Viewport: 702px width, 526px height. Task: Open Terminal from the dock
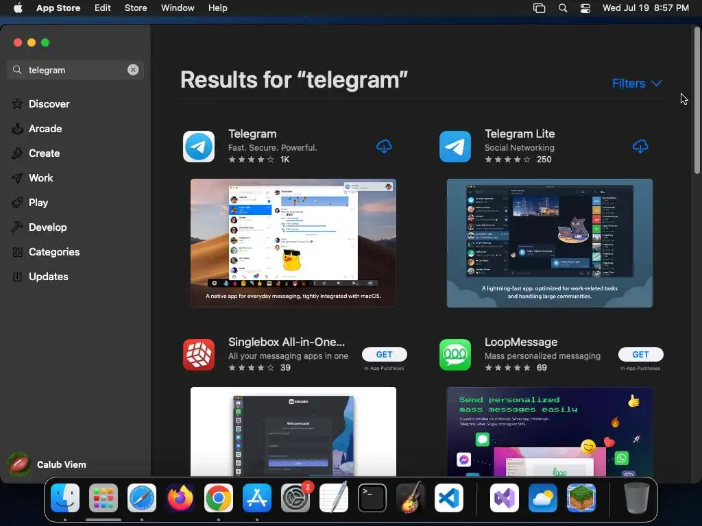(x=372, y=498)
